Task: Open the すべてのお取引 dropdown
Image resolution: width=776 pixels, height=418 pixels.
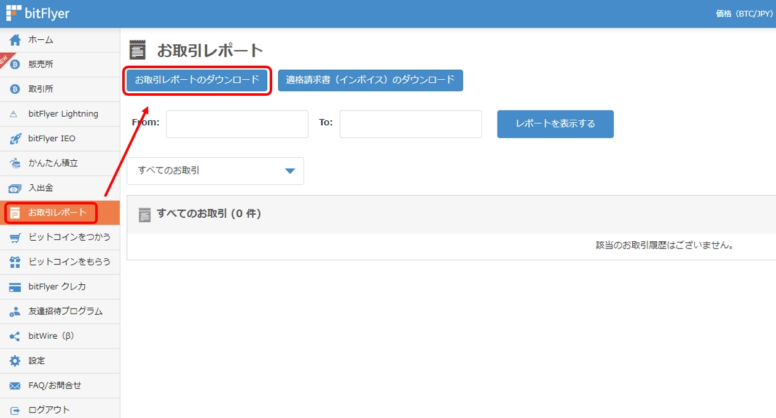Action: pos(215,171)
